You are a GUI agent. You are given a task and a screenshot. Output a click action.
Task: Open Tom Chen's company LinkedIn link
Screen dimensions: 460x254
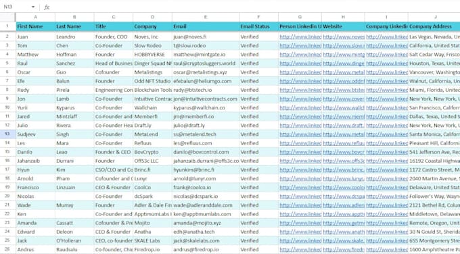(387, 46)
